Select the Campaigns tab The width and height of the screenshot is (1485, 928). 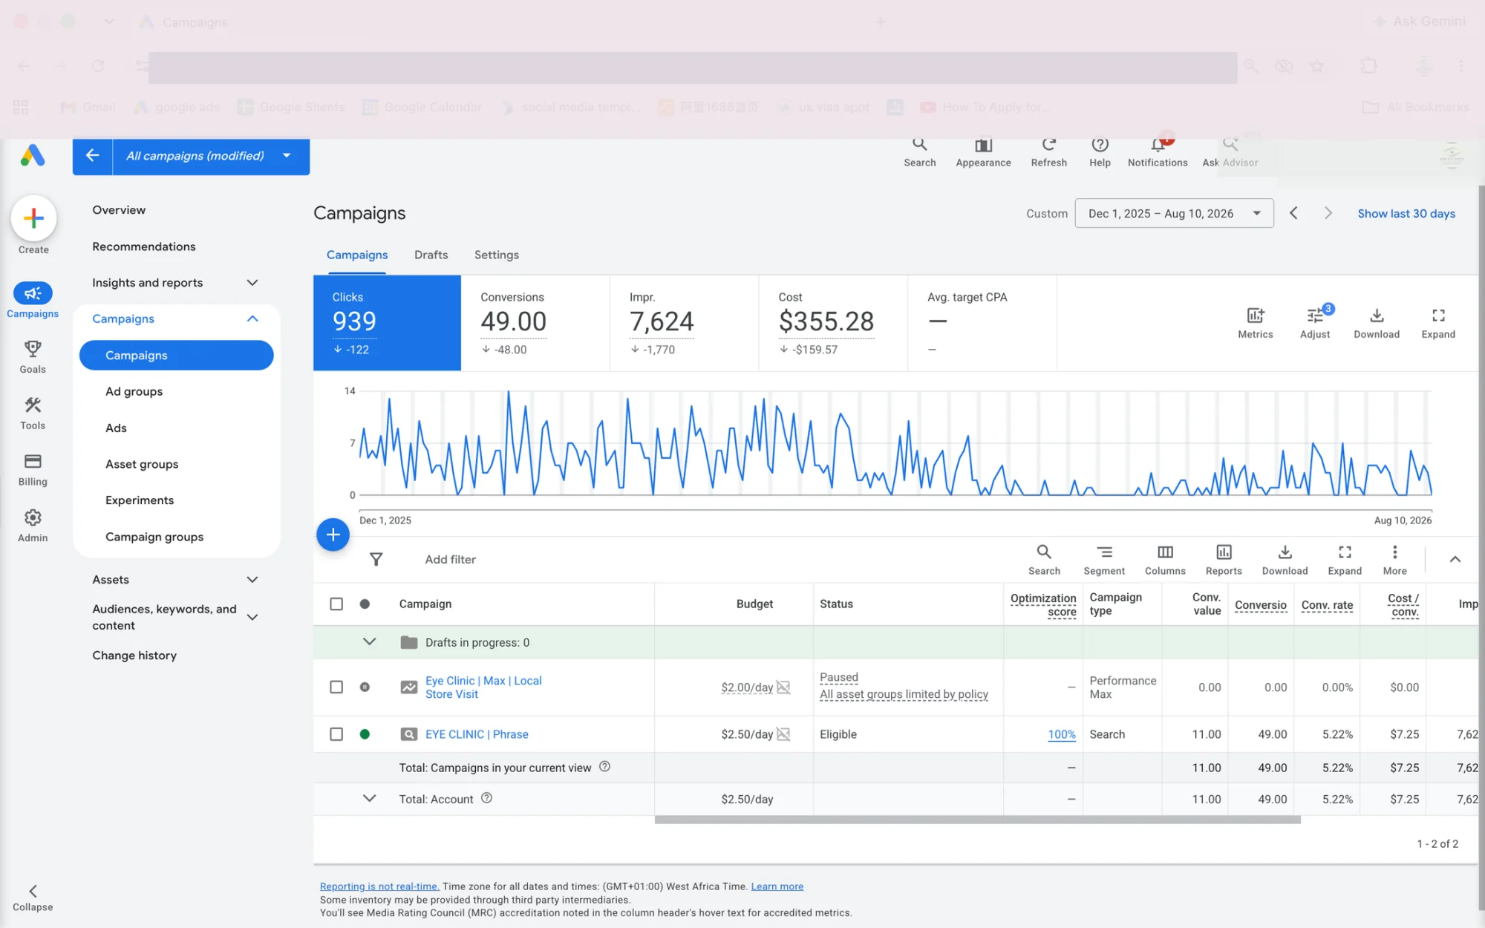coord(357,255)
